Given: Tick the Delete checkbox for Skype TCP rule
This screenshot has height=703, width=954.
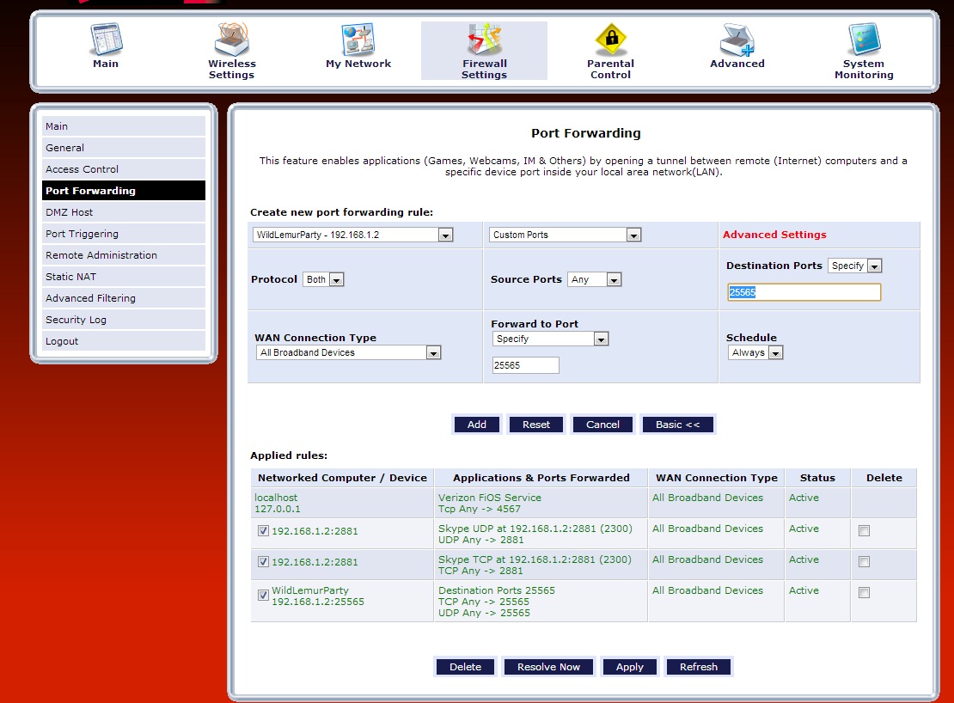Looking at the screenshot, I should click(x=864, y=562).
